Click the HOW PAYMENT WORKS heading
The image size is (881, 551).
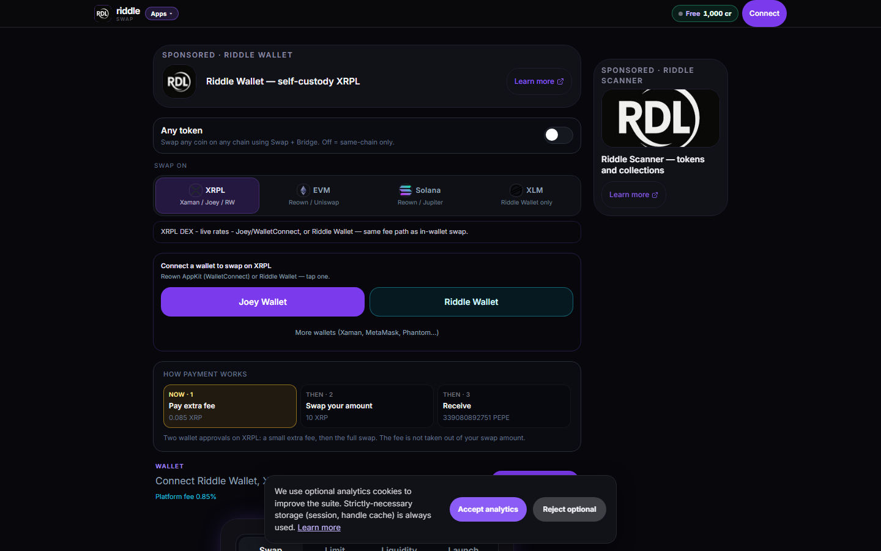pos(205,374)
